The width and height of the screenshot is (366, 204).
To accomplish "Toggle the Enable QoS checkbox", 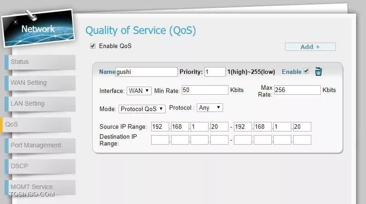I will pos(93,46).
